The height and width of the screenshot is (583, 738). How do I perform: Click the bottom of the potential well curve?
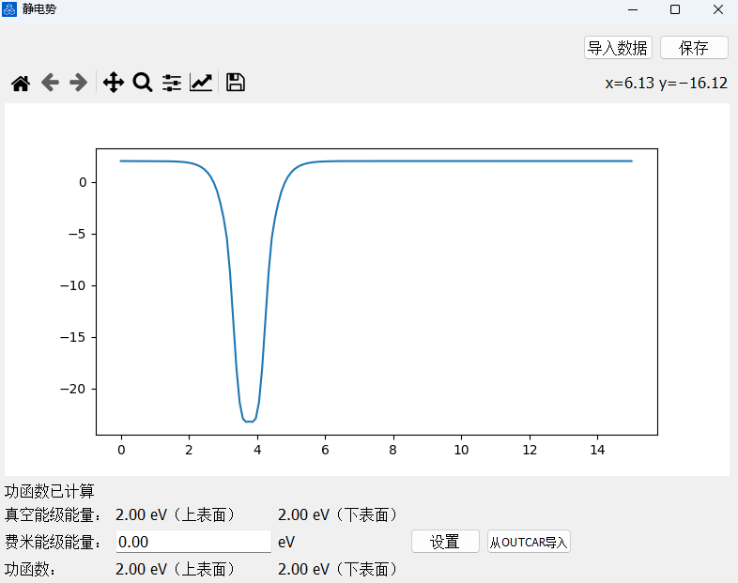tap(249, 421)
